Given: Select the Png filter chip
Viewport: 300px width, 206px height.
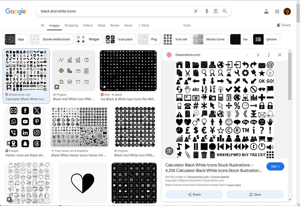Looking at the screenshot, I should 149,39.
